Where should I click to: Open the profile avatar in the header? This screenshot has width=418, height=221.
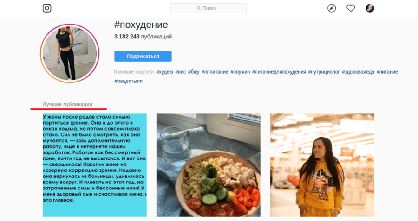(370, 8)
